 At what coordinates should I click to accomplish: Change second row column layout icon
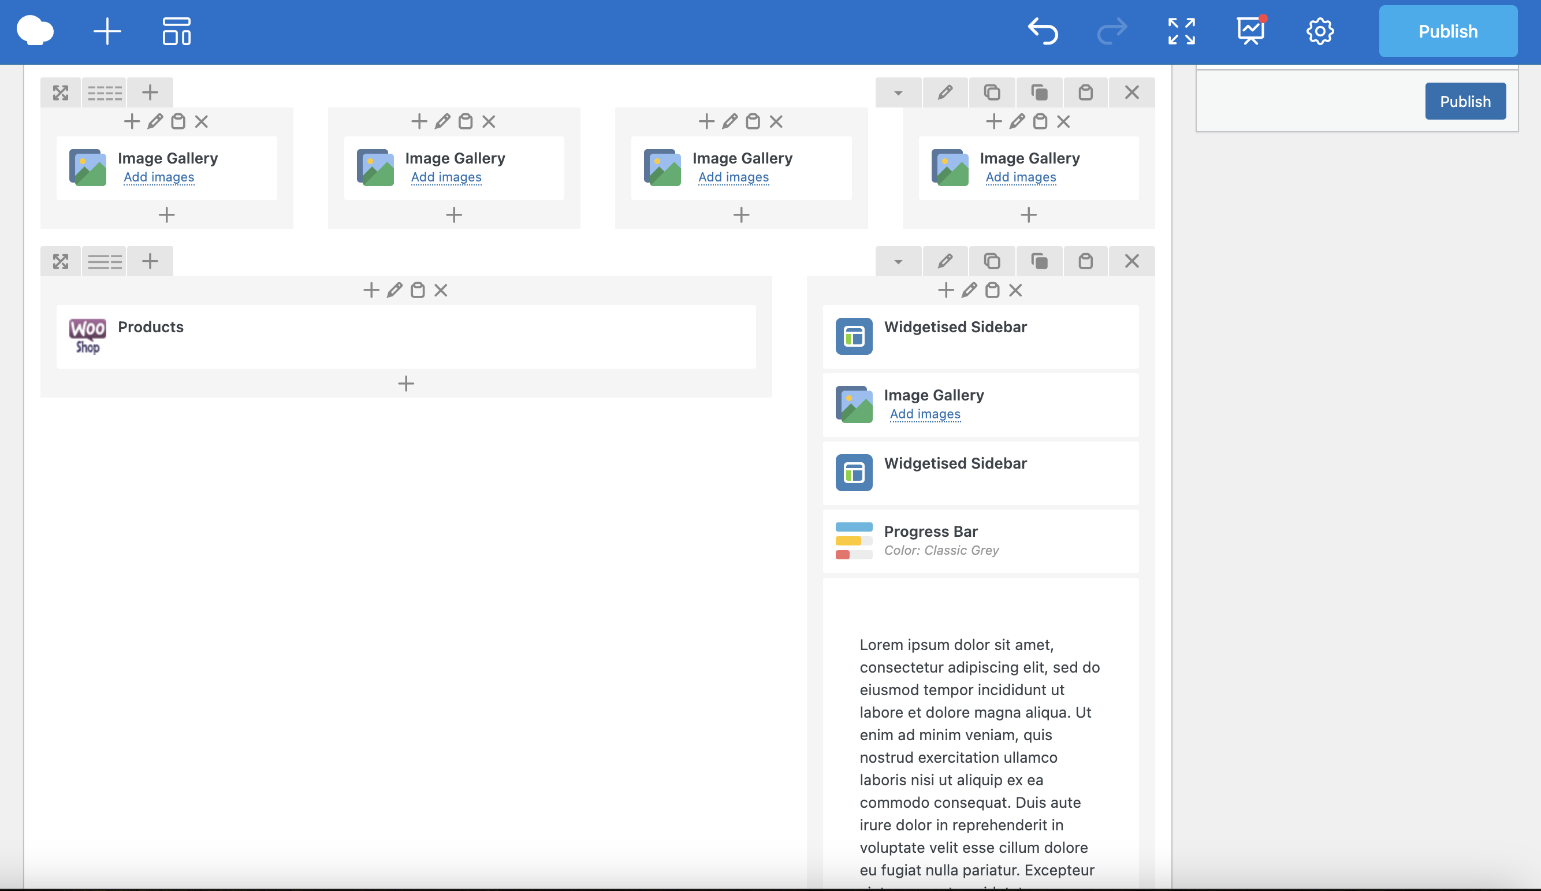(x=105, y=261)
